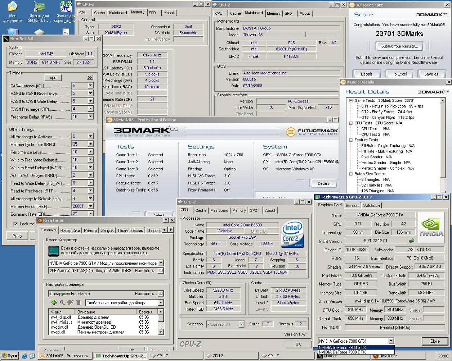Select the GPU-Z shortcut desktop icon
452x361 pixels.
(x=39, y=12)
